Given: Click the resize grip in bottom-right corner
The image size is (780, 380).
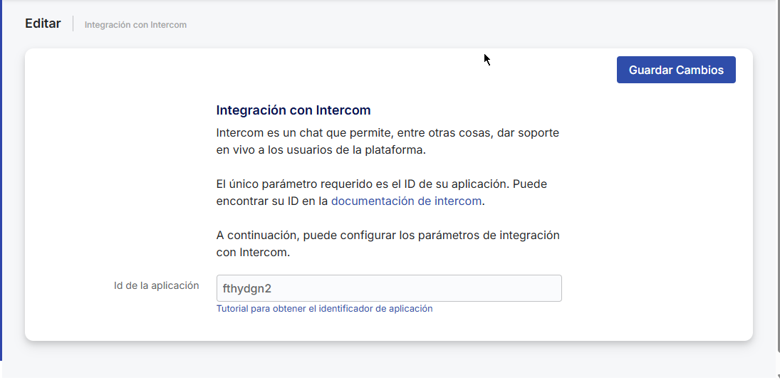Looking at the screenshot, I should pos(776,376).
